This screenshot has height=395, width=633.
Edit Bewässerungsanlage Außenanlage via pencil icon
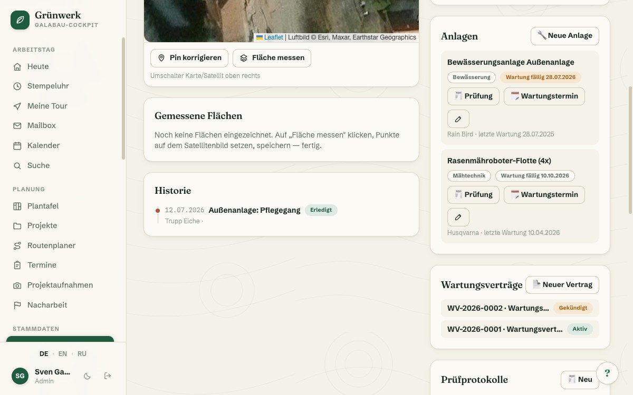pyautogui.click(x=458, y=119)
